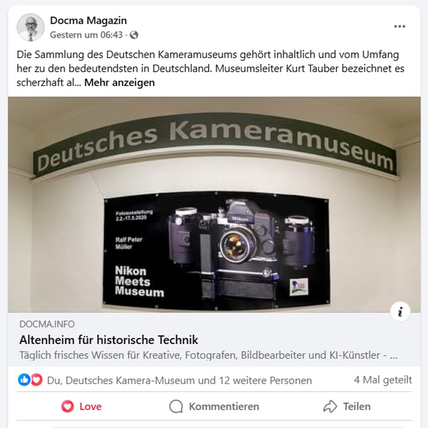Click the Kommentieren button

tap(214, 406)
